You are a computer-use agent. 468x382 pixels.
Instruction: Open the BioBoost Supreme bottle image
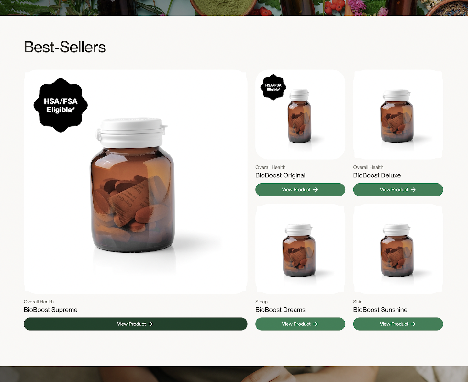(x=135, y=182)
